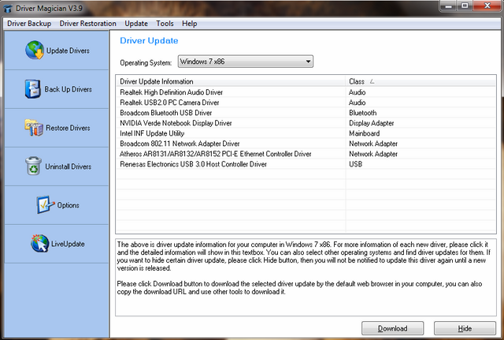Image resolution: width=504 pixels, height=340 pixels.
Task: Maximize the Driver Magician window
Action: 465,6
